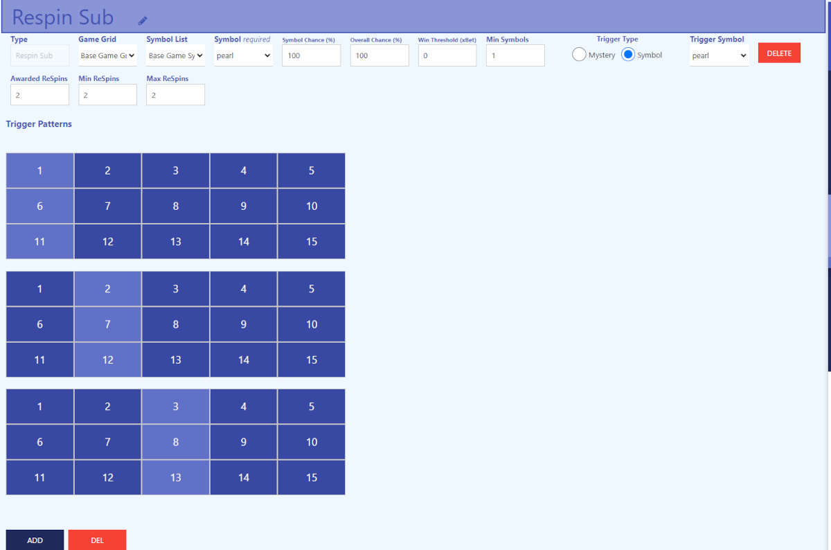Focus the Max ReSpins input field
The width and height of the screenshot is (831, 550).
pyautogui.click(x=175, y=95)
